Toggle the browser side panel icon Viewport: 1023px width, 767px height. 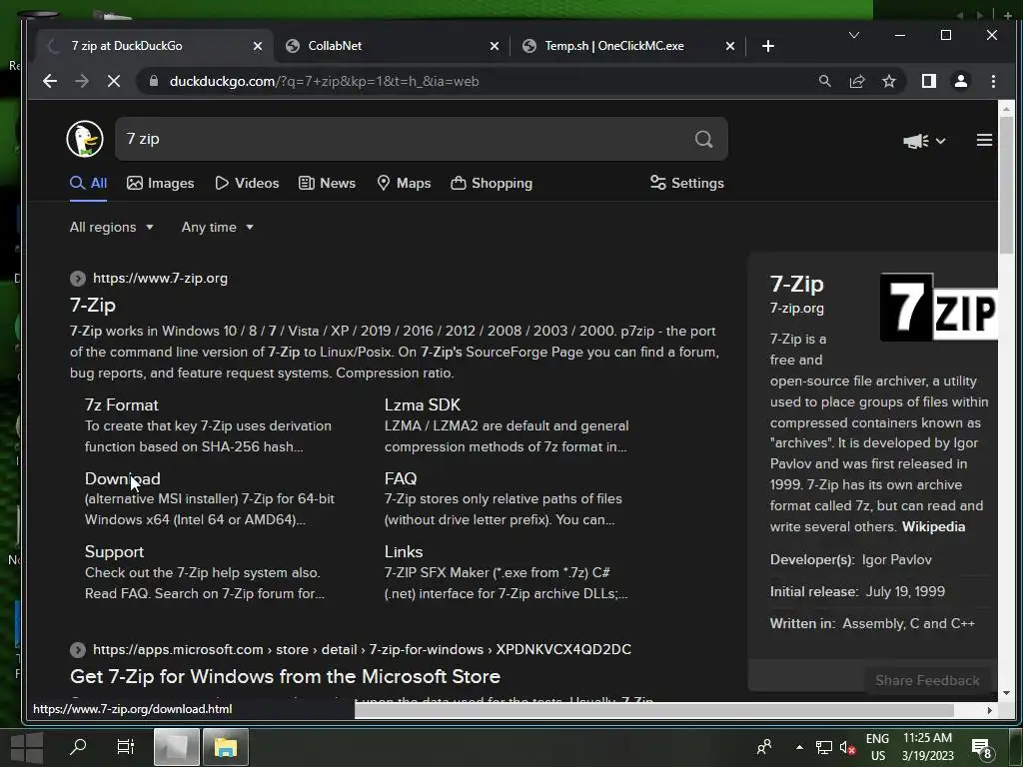point(928,81)
